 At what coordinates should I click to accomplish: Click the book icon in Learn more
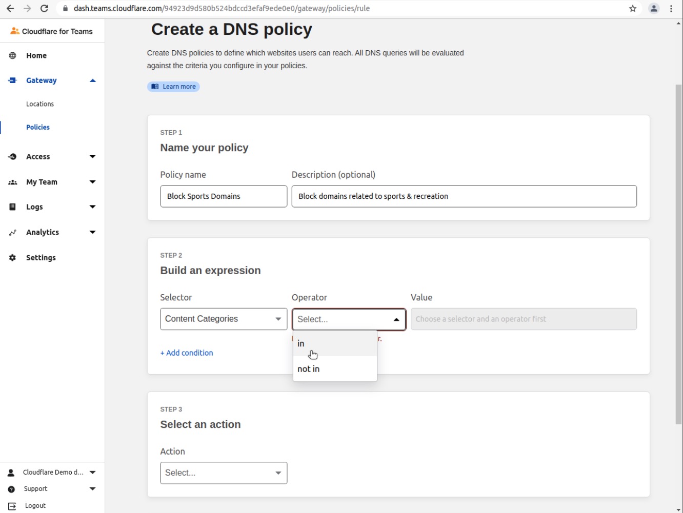[x=155, y=87]
